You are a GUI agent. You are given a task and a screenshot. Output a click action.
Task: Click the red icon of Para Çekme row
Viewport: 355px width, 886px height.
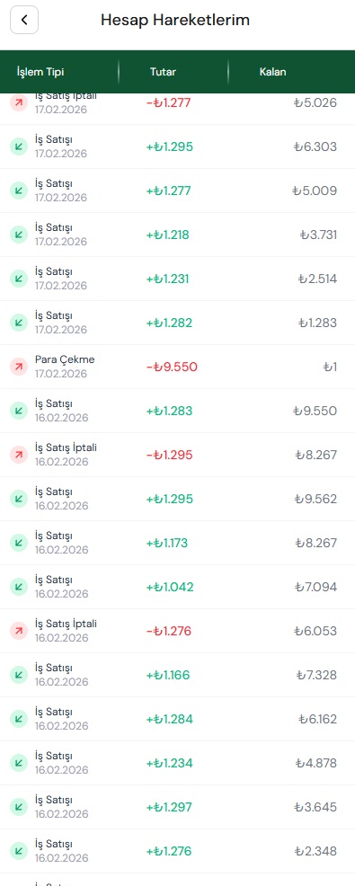pyautogui.click(x=19, y=367)
